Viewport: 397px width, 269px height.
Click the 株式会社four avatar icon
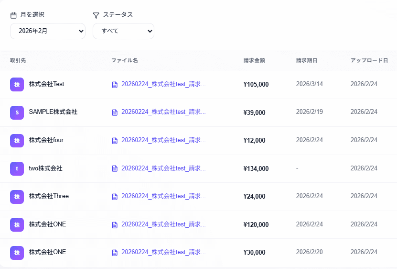[17, 140]
